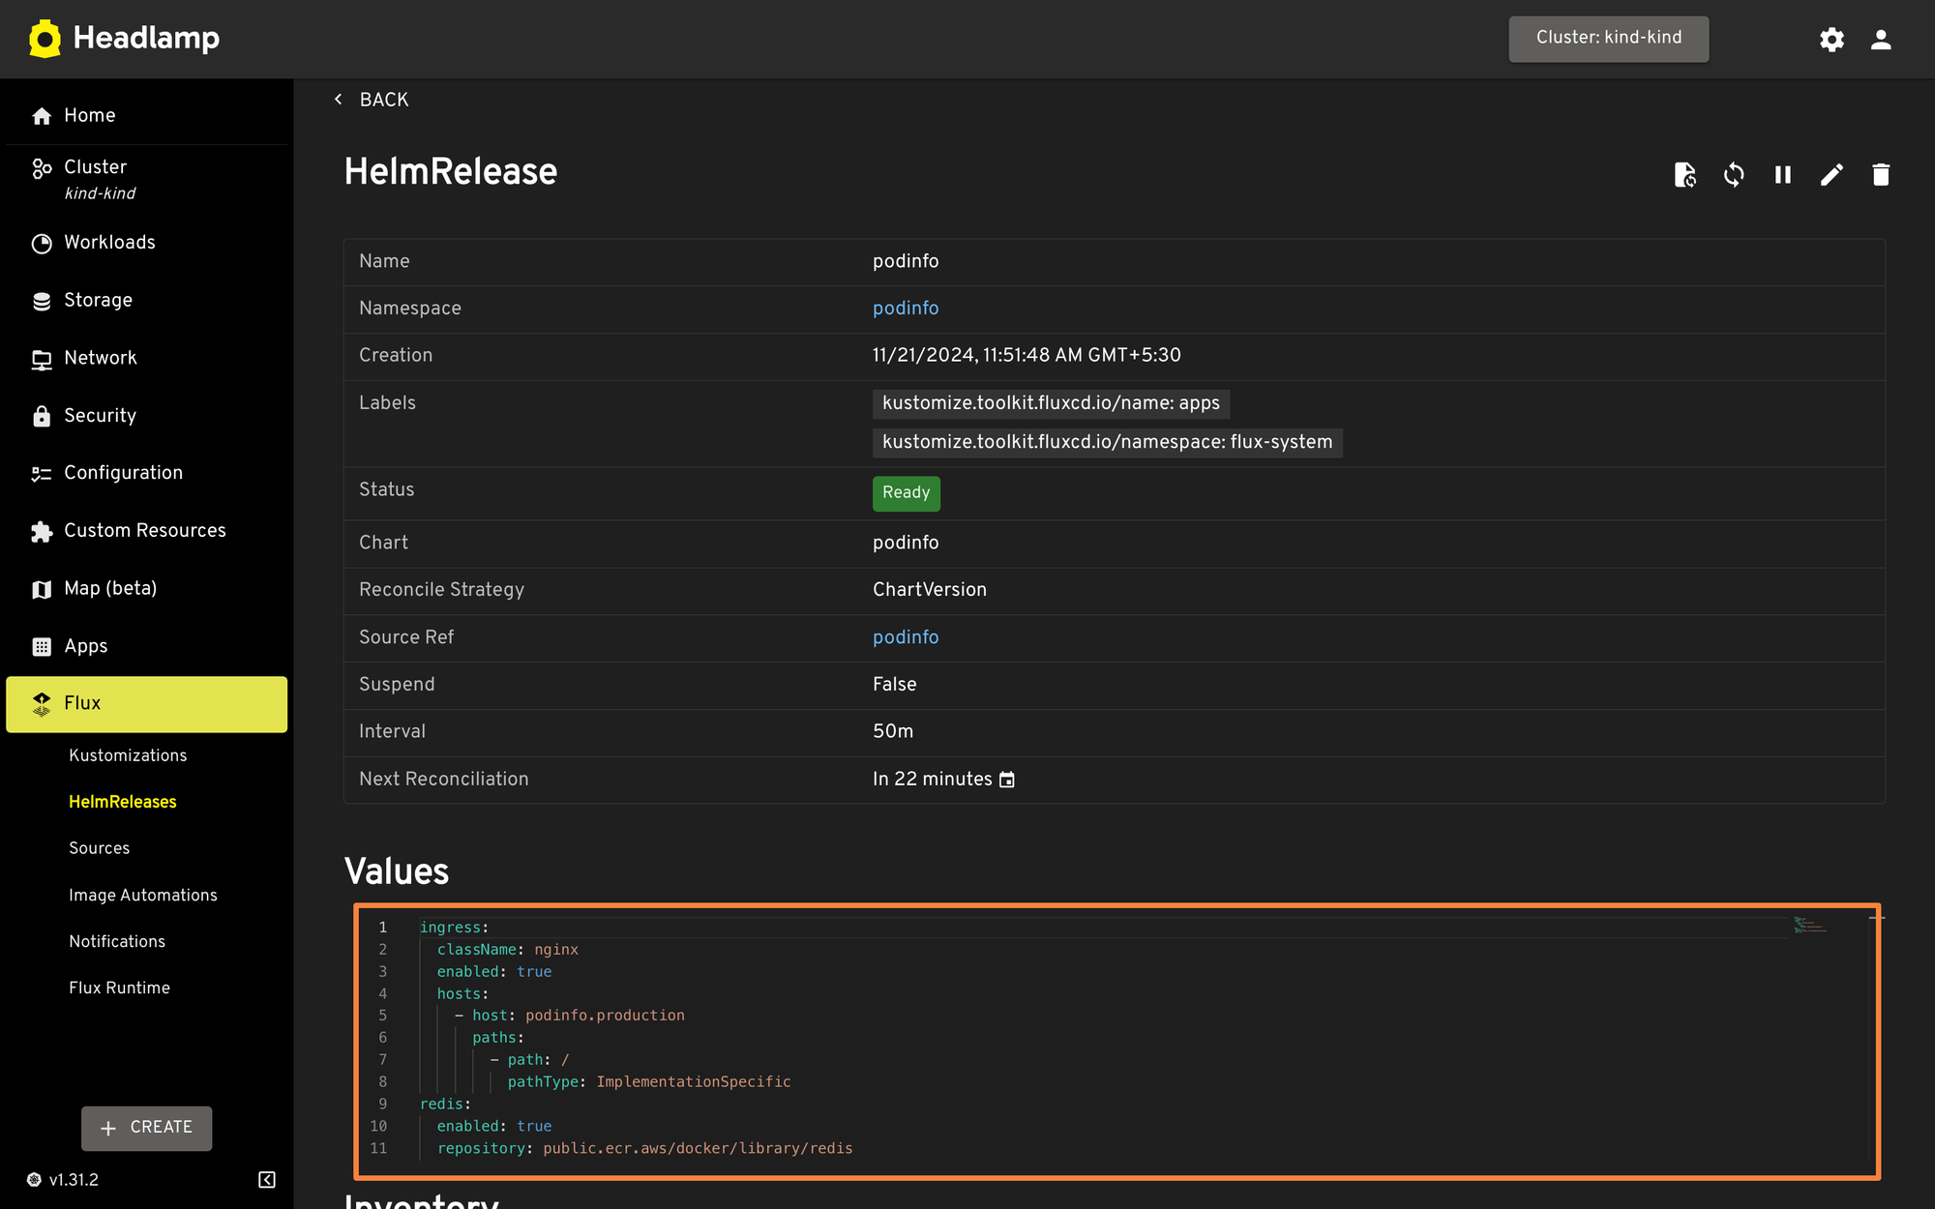Click the 50m interval value
The width and height of the screenshot is (1935, 1209).
pyautogui.click(x=893, y=732)
